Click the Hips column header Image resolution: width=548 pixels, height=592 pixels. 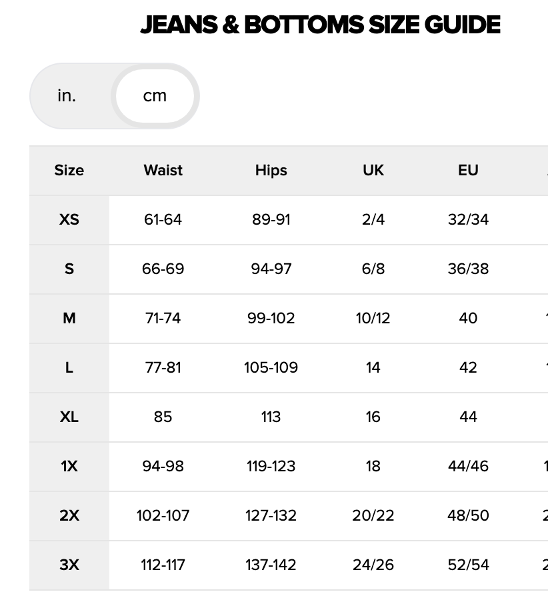[271, 171]
